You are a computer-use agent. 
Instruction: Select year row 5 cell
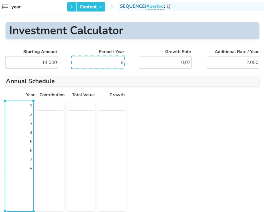pos(19,142)
